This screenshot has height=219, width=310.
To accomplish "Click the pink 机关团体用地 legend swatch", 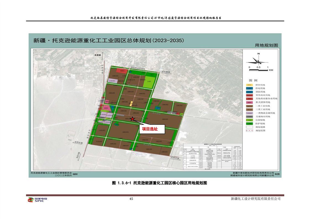I will (249, 102).
